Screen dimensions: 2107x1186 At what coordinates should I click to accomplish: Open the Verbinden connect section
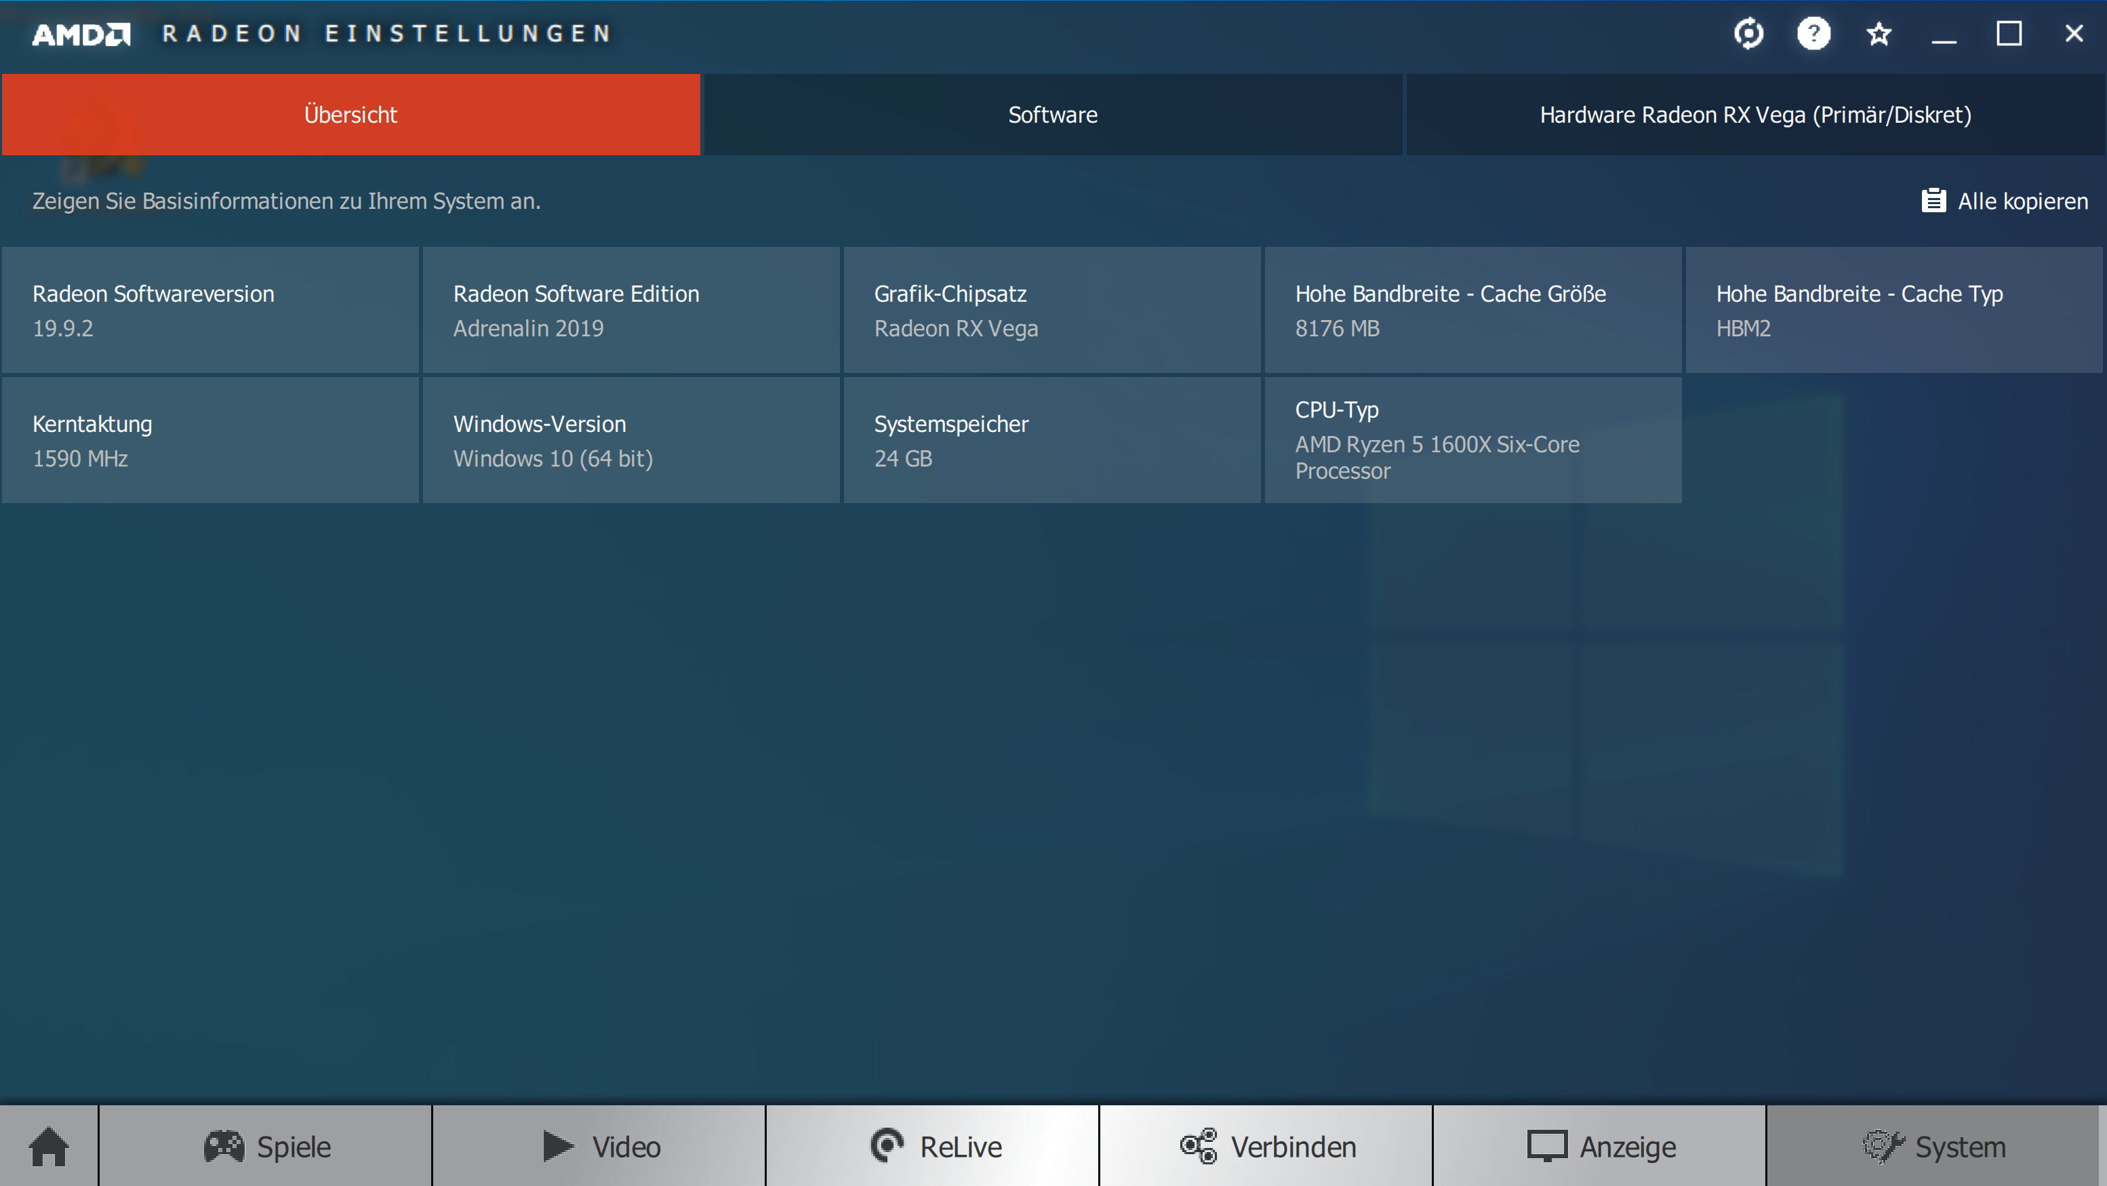1266,1146
